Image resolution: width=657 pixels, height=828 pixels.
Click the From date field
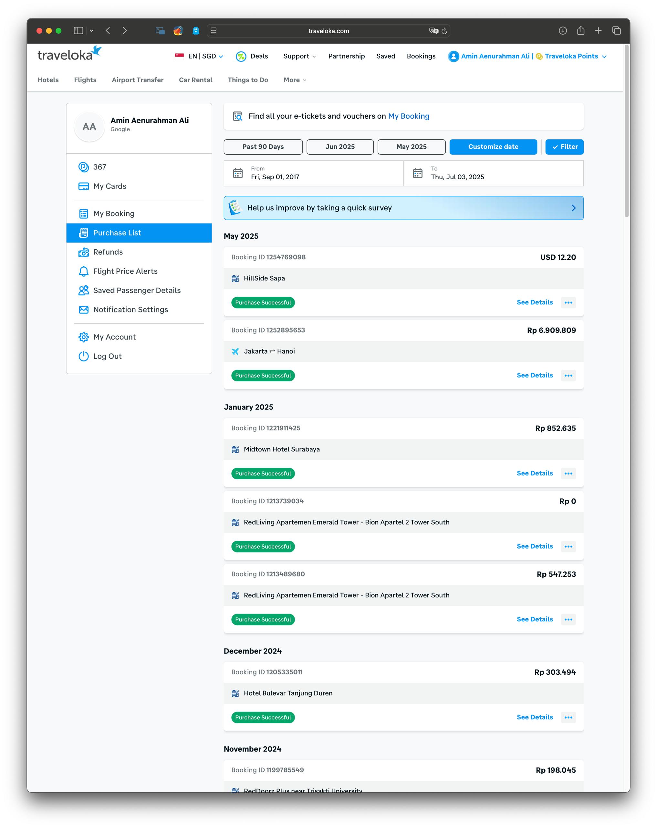pyautogui.click(x=313, y=173)
